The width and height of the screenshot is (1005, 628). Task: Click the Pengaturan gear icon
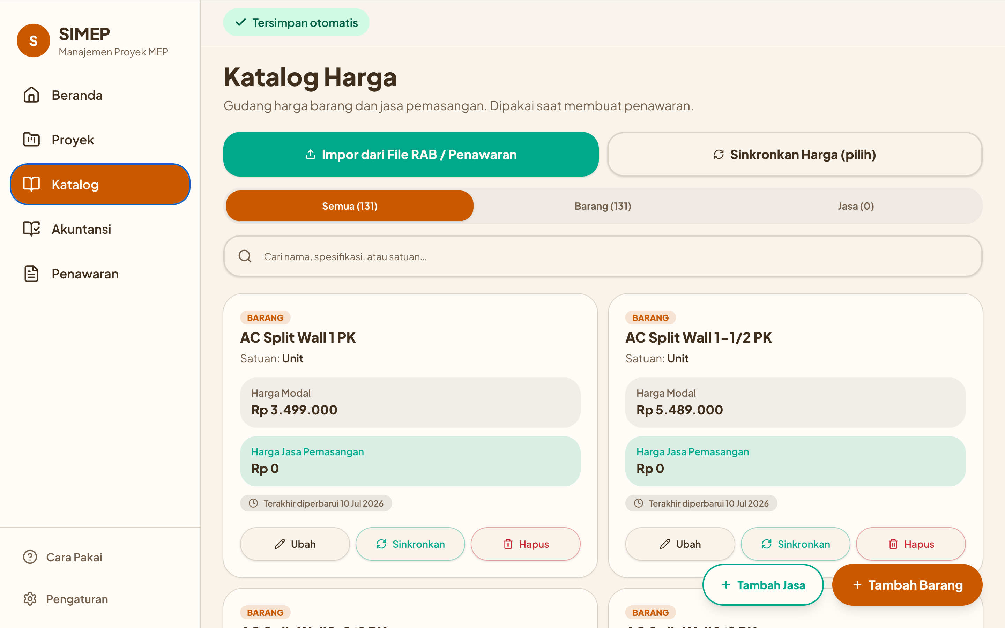tap(30, 599)
